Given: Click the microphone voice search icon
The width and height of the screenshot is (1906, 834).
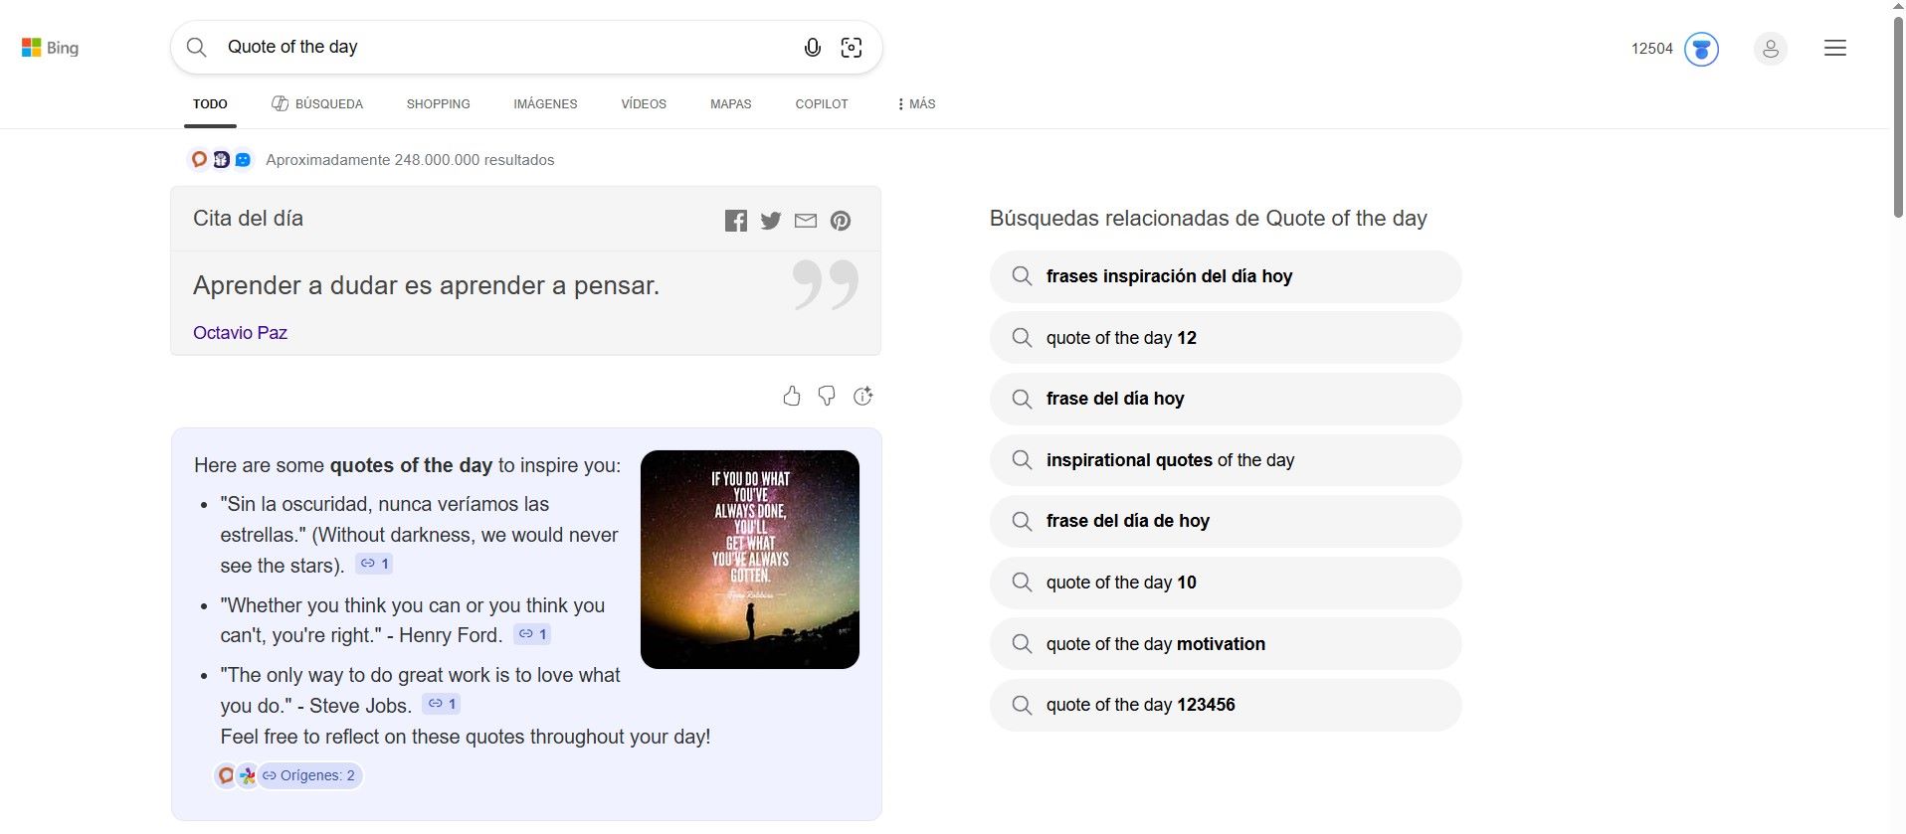Looking at the screenshot, I should coord(812,48).
